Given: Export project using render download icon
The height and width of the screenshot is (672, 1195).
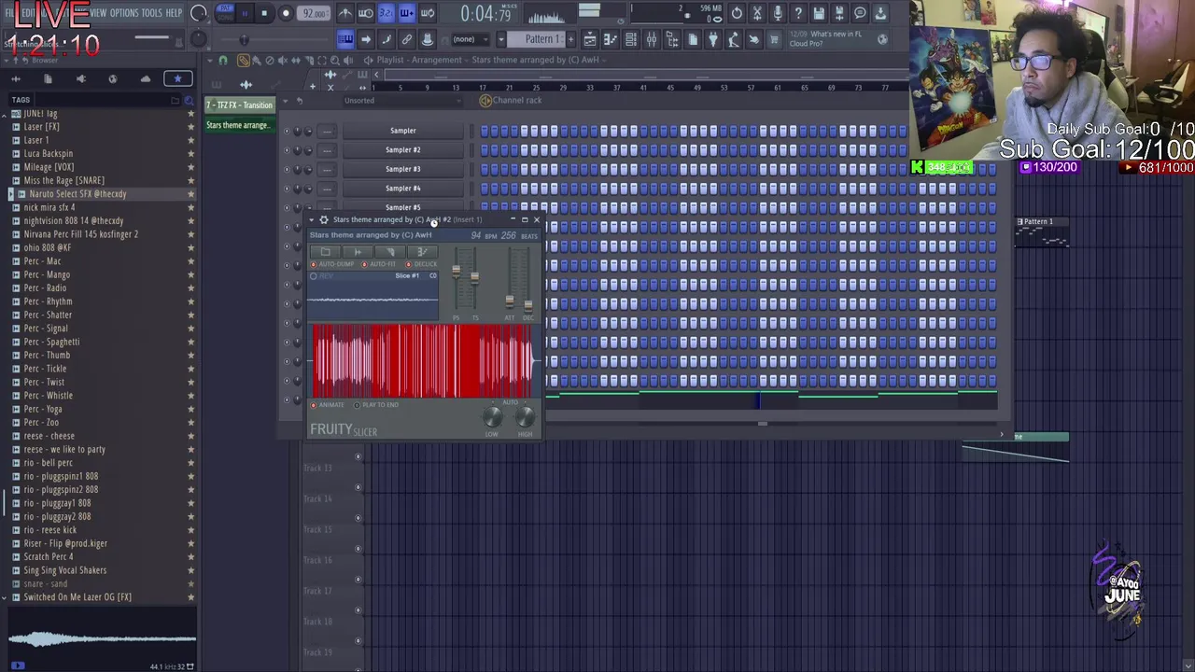Looking at the screenshot, I should [880, 13].
